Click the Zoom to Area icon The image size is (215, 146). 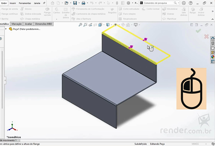(x=85, y=25)
